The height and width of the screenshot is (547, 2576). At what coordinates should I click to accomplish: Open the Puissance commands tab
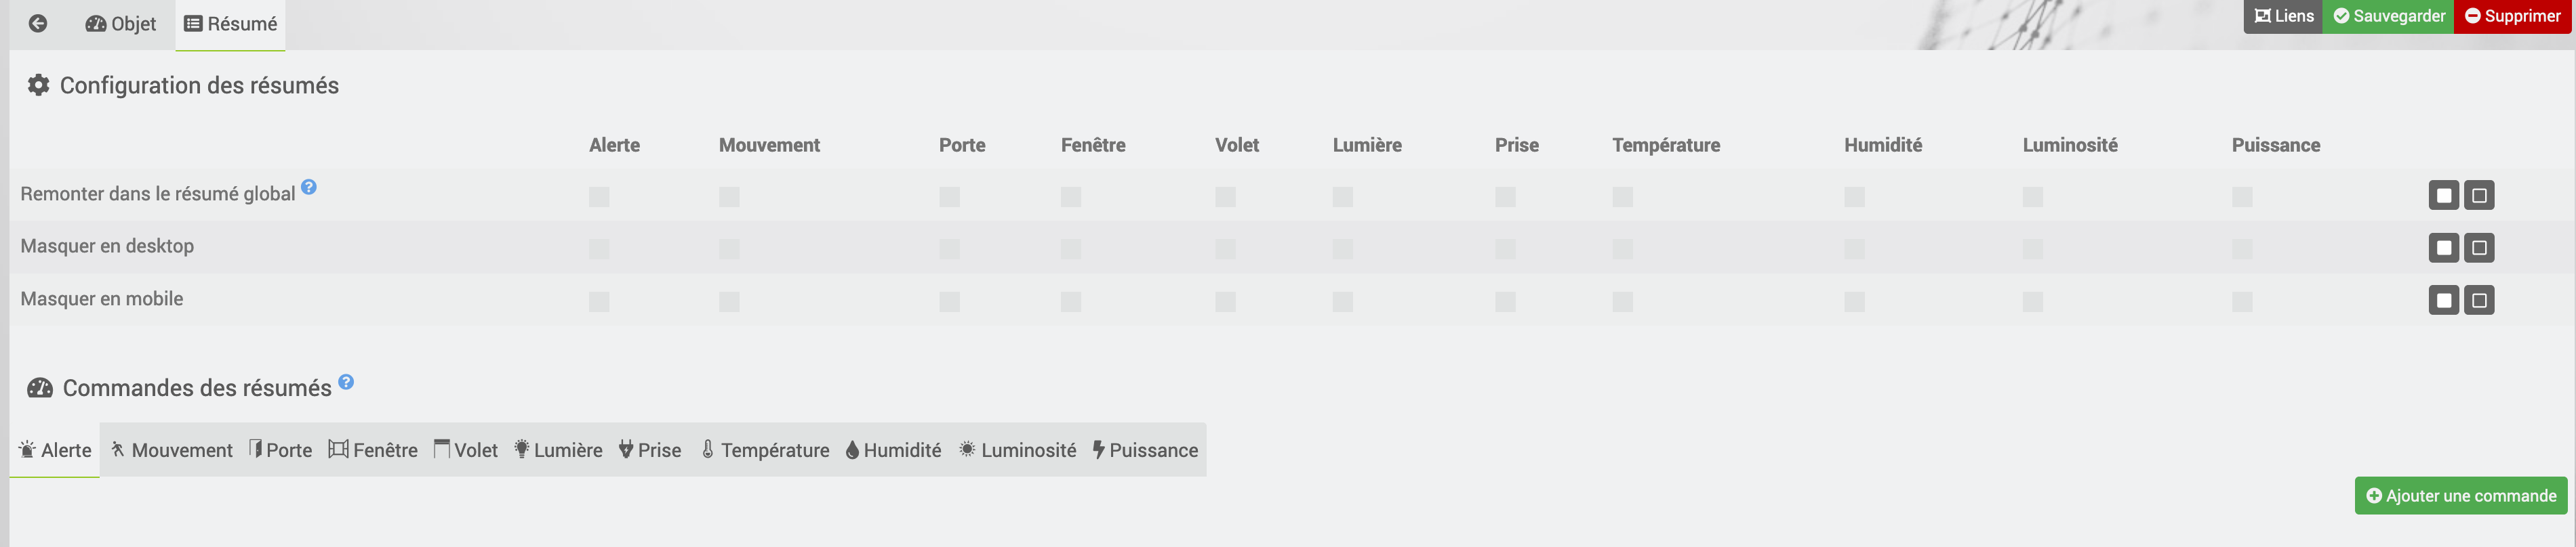[x=1145, y=450]
